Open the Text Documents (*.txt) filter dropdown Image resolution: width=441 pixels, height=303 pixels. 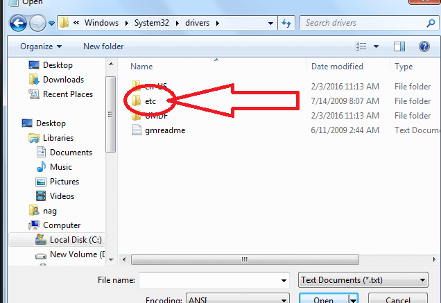click(x=363, y=280)
